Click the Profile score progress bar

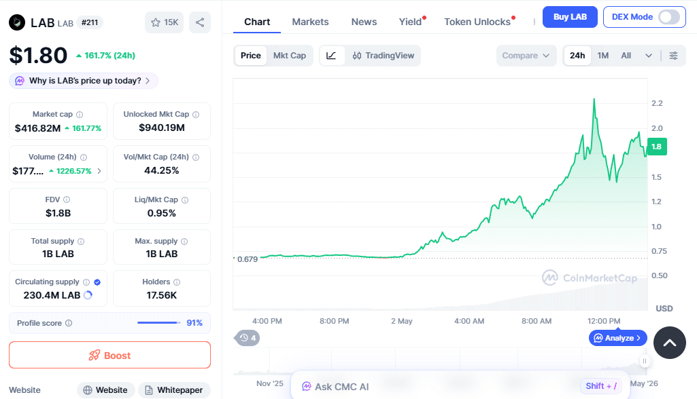(x=158, y=323)
